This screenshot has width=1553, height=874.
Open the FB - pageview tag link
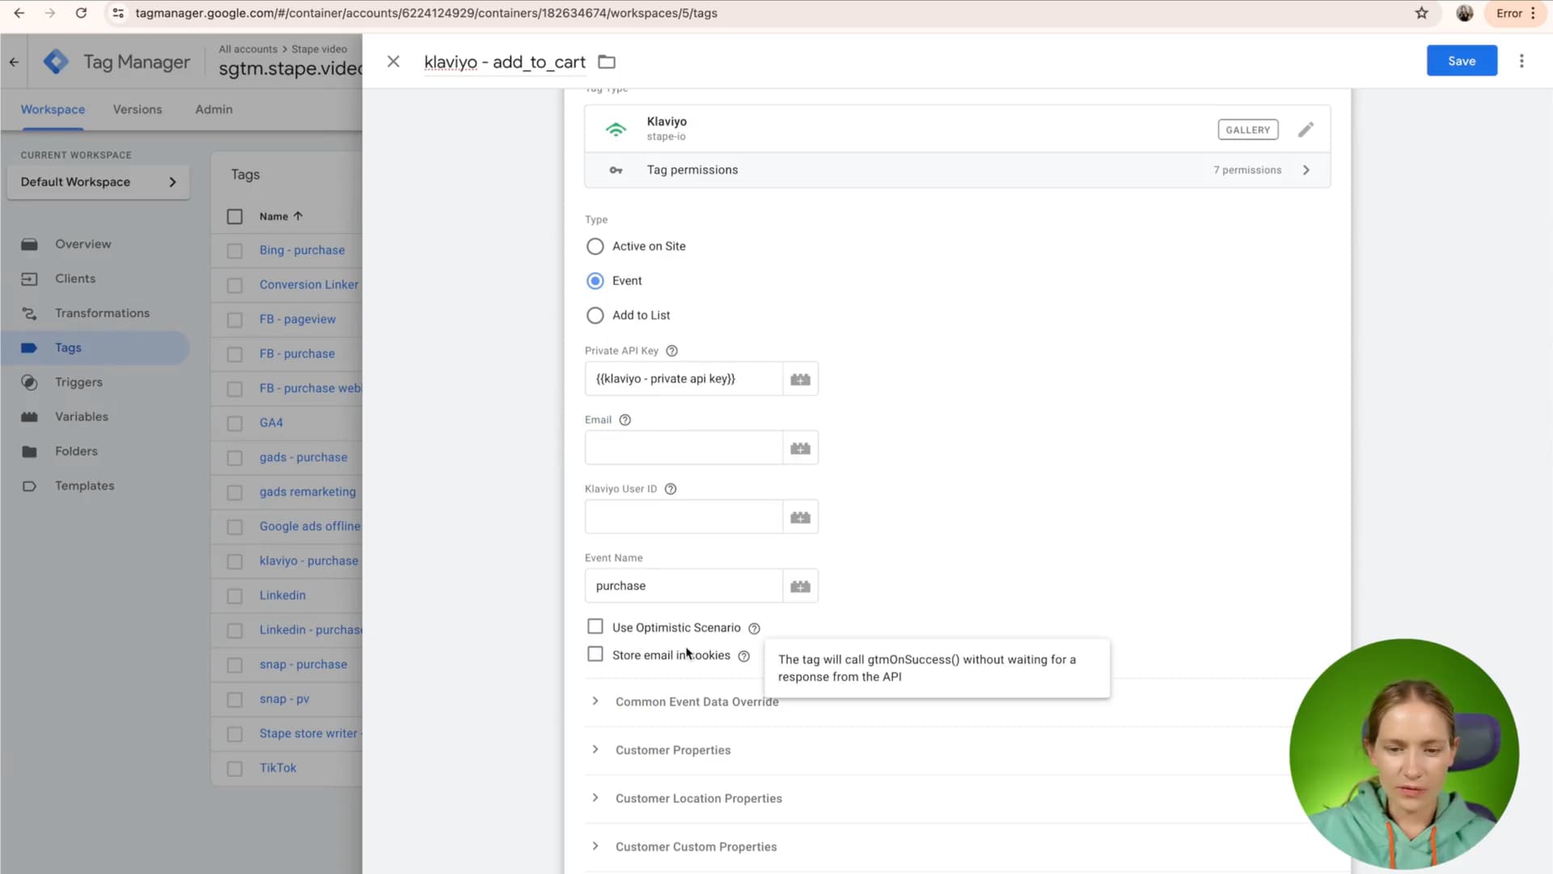tap(298, 319)
